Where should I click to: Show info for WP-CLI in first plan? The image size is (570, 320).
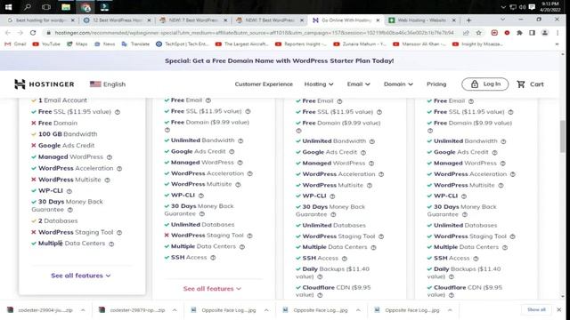tap(69, 191)
